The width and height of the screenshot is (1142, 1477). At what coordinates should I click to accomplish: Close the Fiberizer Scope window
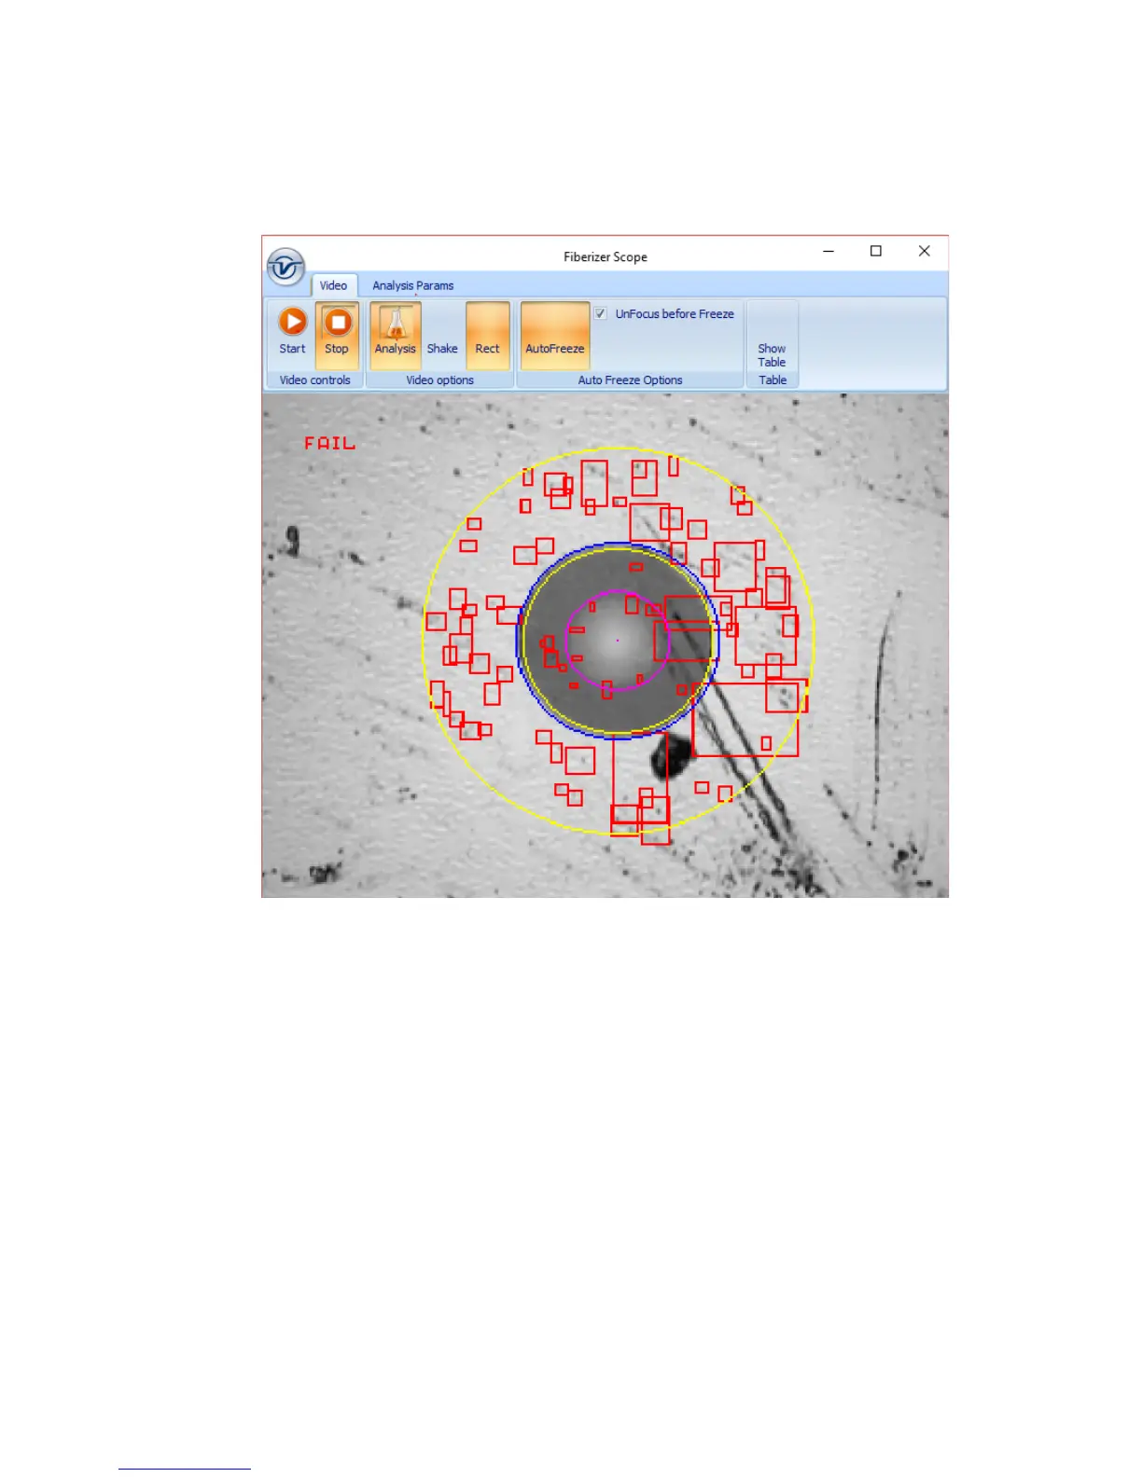[924, 251]
